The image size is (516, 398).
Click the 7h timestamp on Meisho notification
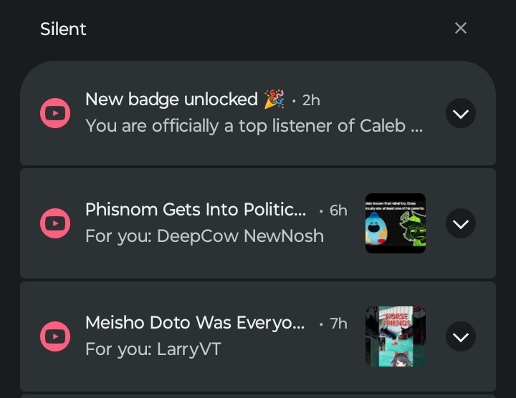point(338,324)
